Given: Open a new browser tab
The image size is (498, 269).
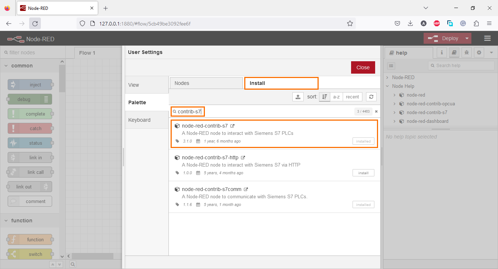Looking at the screenshot, I should coord(106,8).
